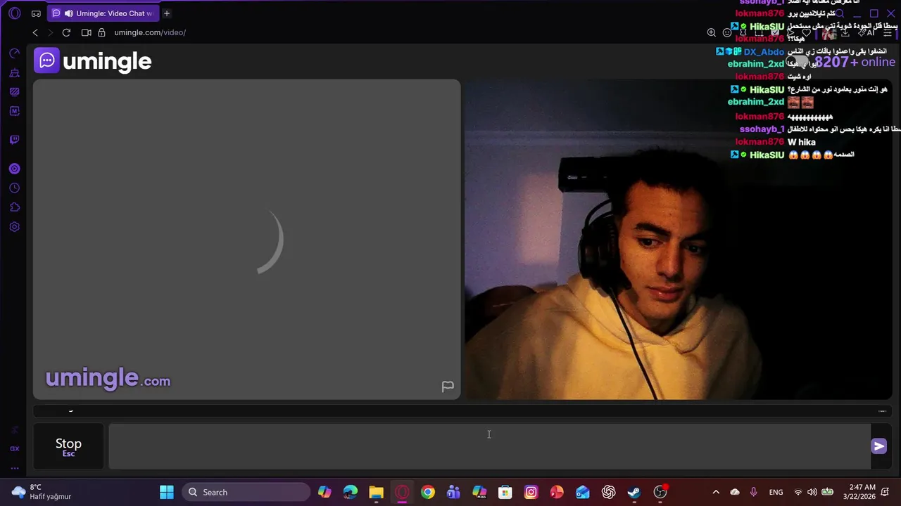
Task: Go forward to the next page
Action: (50, 32)
